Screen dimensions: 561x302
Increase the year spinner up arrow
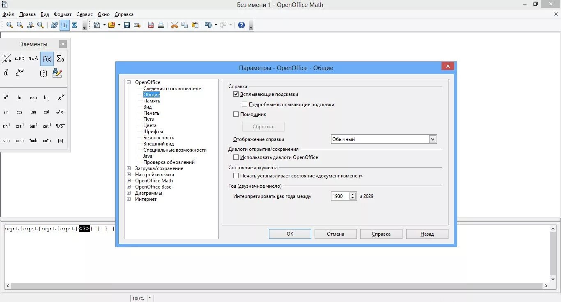pyautogui.click(x=352, y=194)
